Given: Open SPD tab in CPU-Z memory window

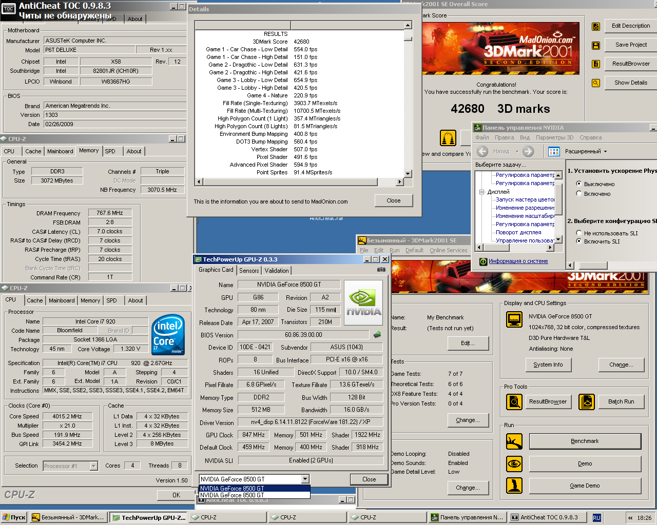Looking at the screenshot, I should [x=110, y=151].
